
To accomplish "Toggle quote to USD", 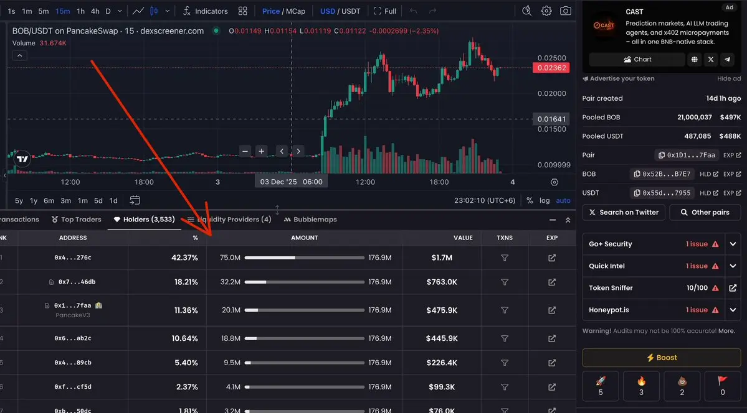I will (327, 11).
